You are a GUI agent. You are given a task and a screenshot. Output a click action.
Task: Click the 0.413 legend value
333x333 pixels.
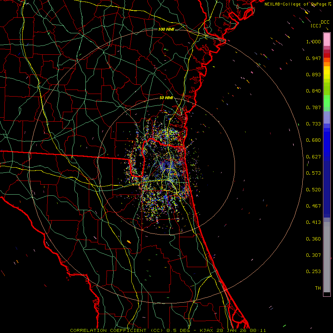(313, 222)
